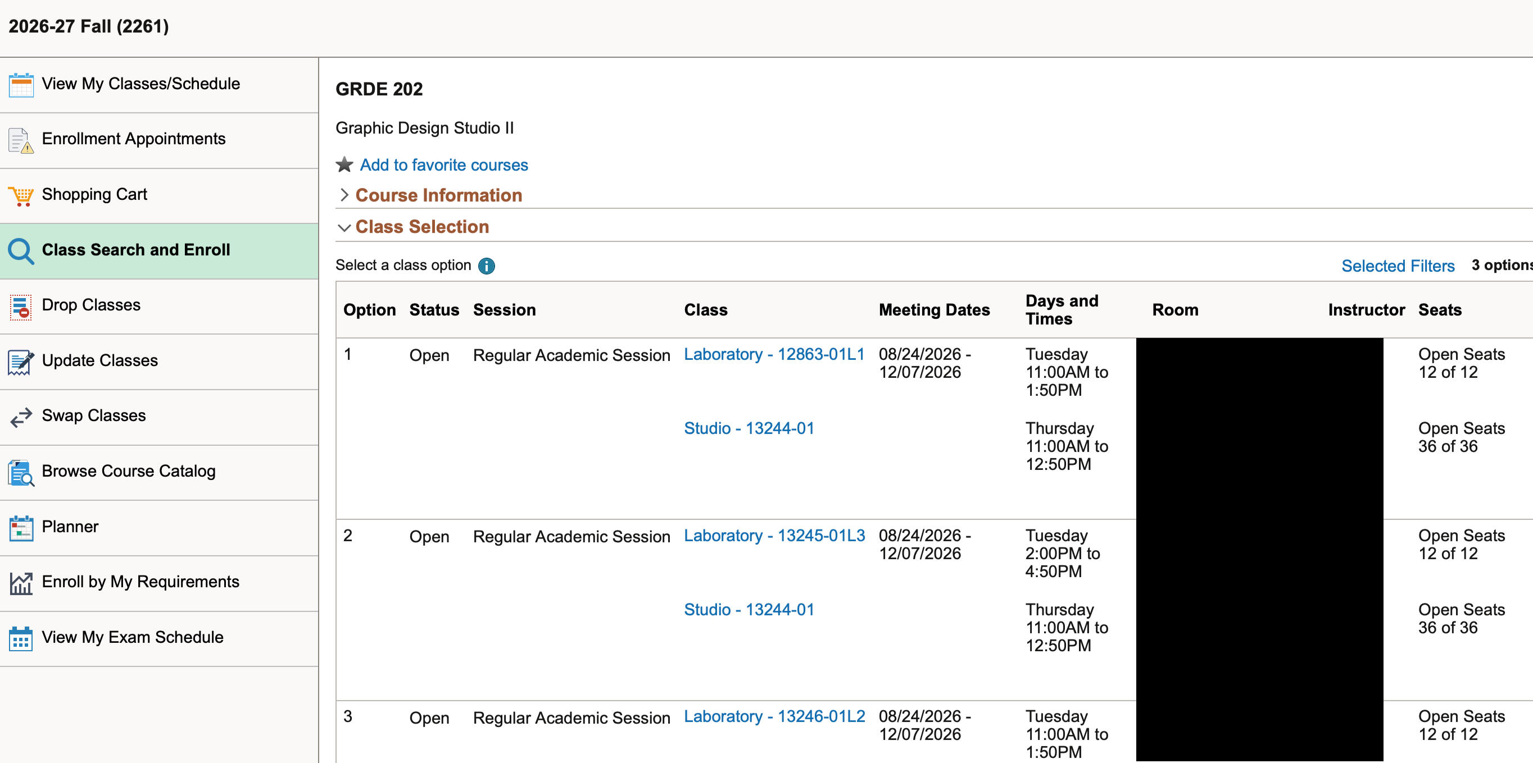The height and width of the screenshot is (763, 1533).
Task: Open Laboratory - 13245-01L3 class link
Action: (774, 535)
